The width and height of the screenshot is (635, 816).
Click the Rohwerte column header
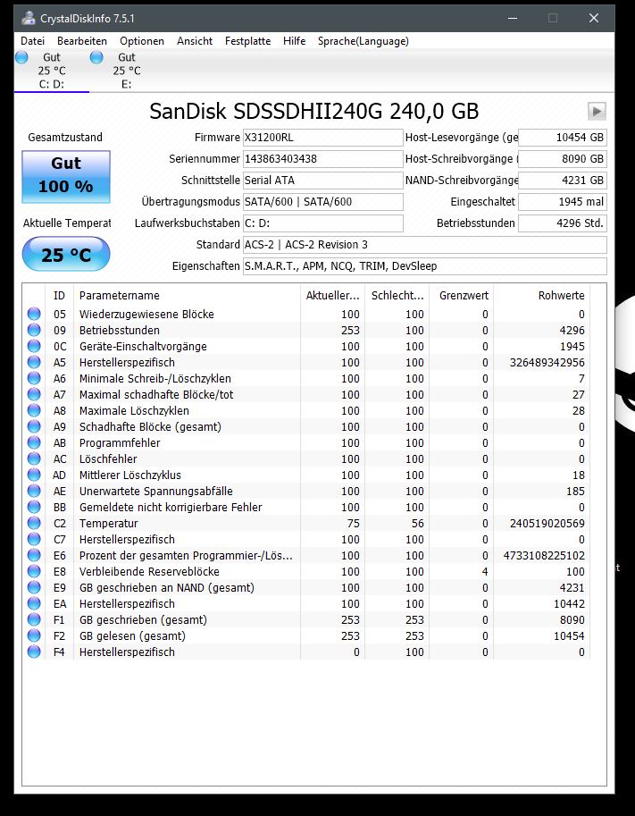click(542, 295)
